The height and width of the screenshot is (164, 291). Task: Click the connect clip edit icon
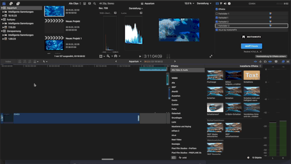[x=20, y=61]
